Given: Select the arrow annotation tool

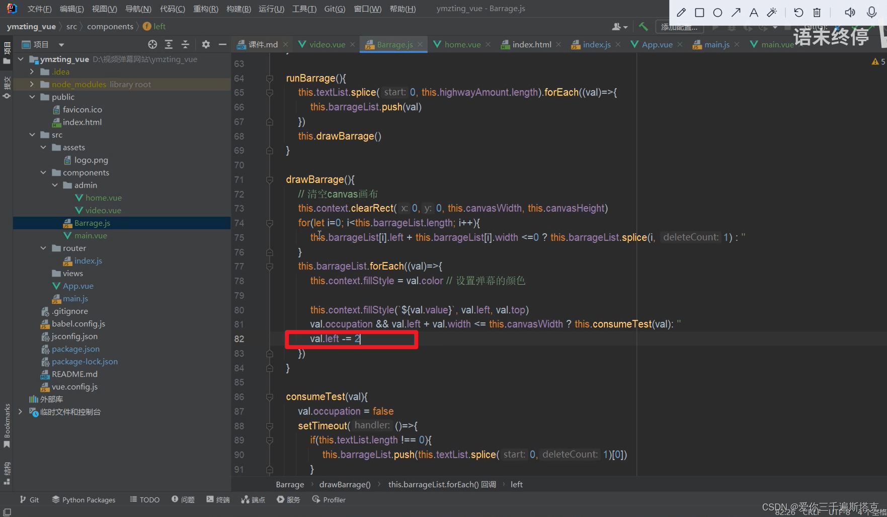Looking at the screenshot, I should [736, 13].
